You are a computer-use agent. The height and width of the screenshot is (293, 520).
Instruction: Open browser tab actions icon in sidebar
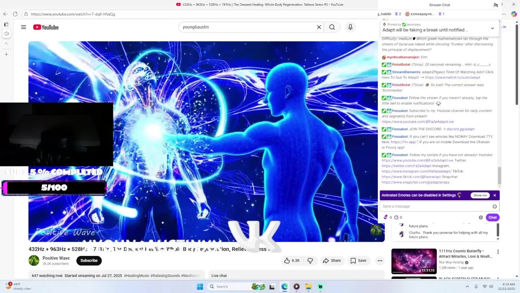point(6,24)
